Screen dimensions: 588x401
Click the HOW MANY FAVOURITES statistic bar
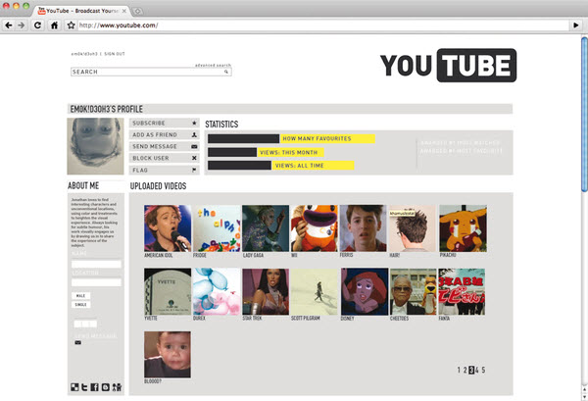pos(291,139)
